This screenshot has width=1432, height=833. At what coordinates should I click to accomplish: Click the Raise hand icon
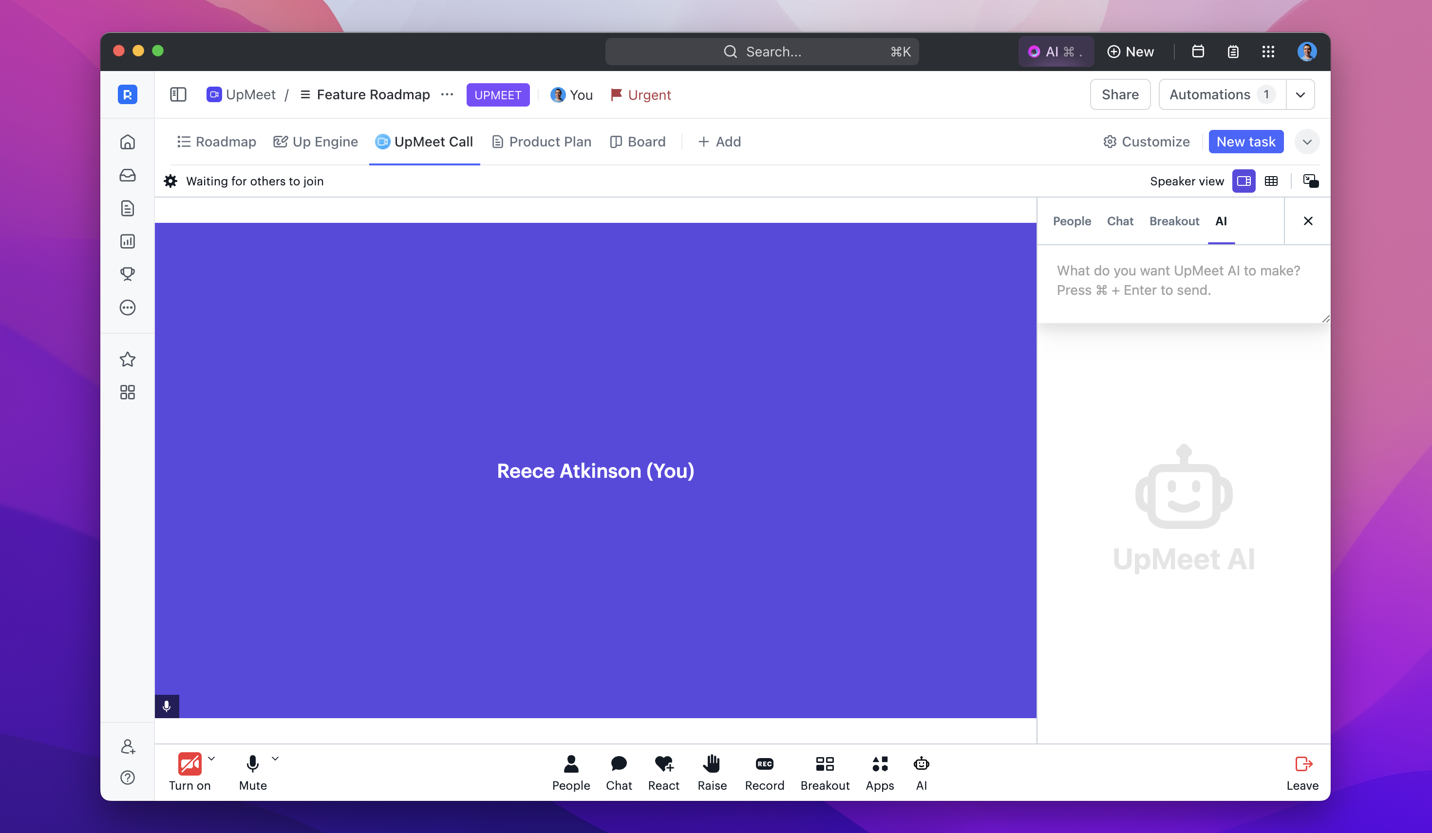[x=712, y=764]
